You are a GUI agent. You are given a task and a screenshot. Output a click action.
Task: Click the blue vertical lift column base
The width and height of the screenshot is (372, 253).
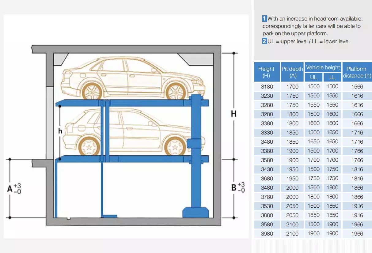point(195,212)
